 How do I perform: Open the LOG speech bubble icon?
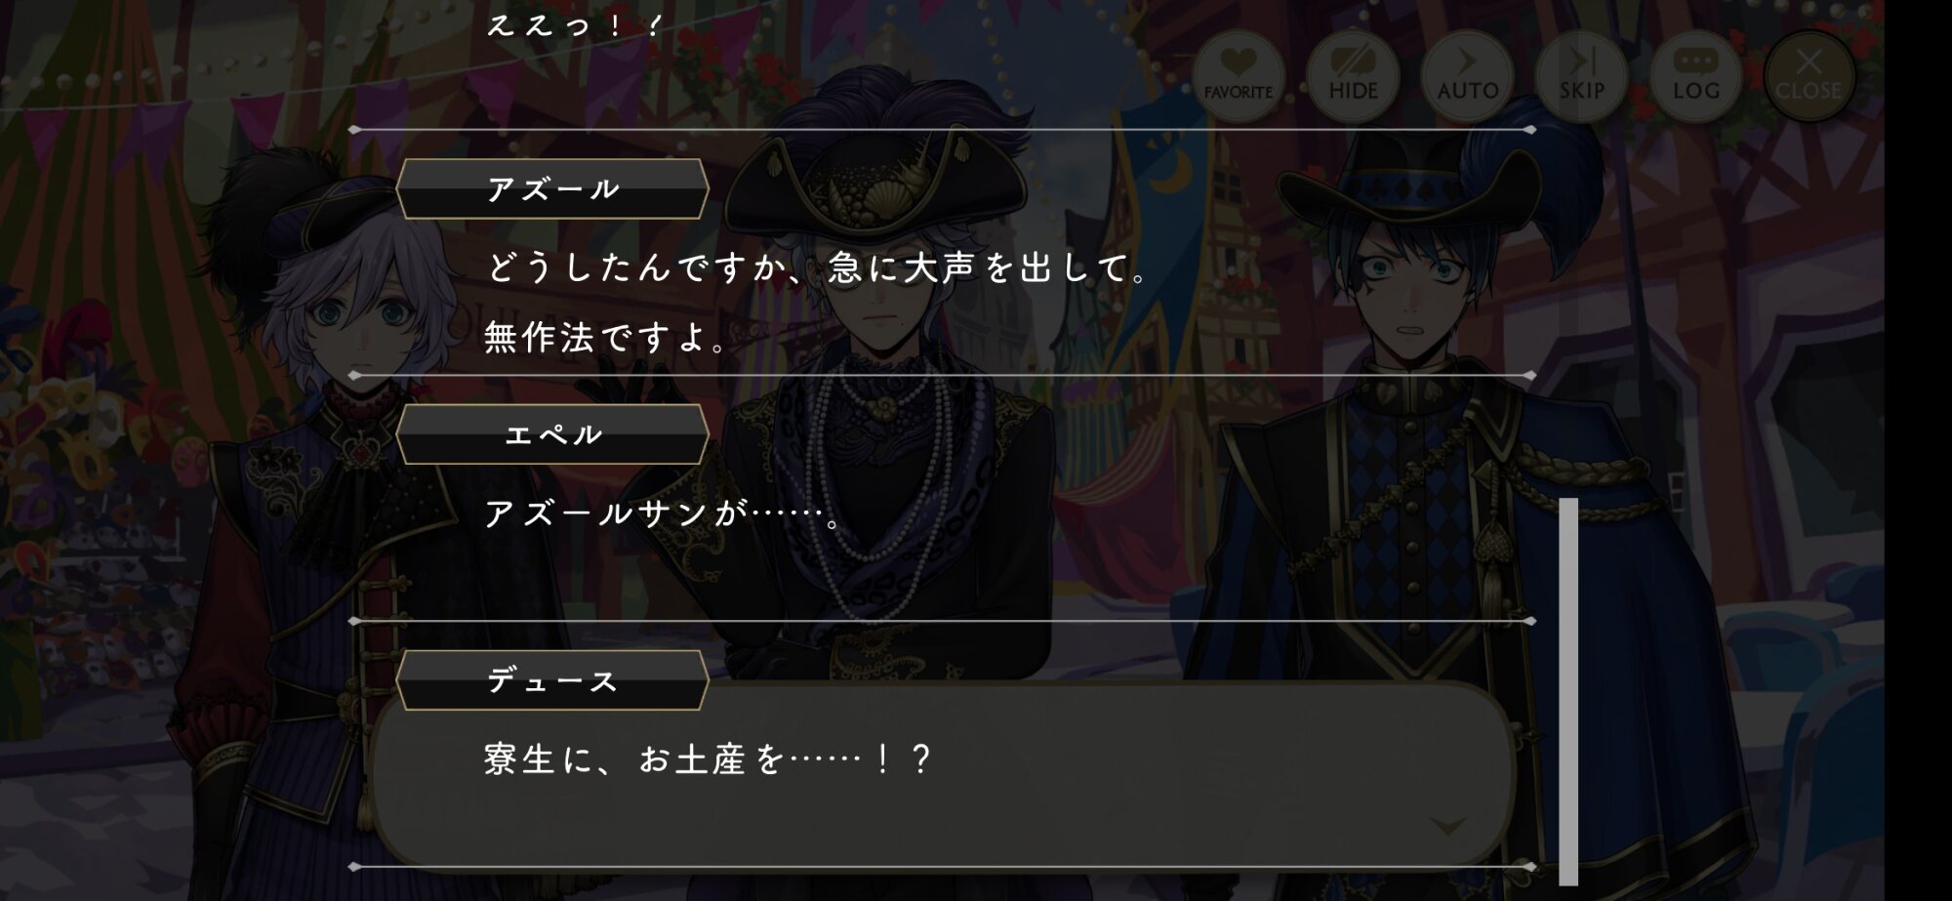click(x=1695, y=74)
